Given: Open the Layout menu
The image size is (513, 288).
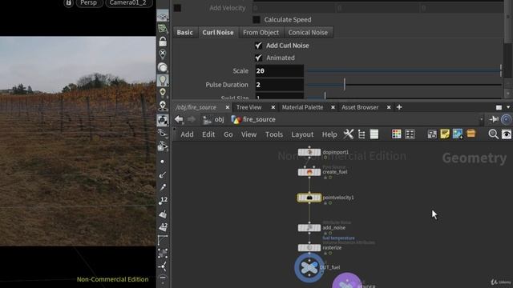Looking at the screenshot, I should (302, 134).
